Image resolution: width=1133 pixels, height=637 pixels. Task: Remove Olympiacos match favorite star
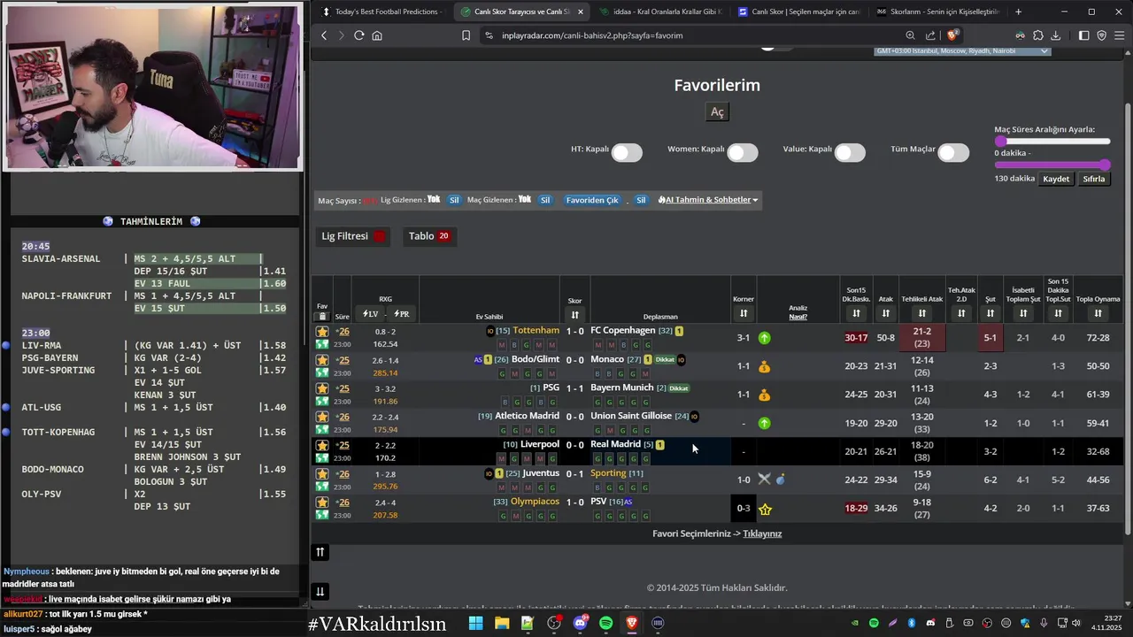(x=322, y=503)
